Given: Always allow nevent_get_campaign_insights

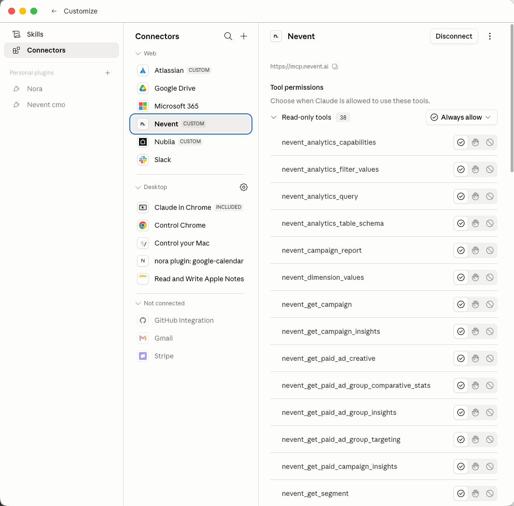Looking at the screenshot, I should (x=461, y=331).
